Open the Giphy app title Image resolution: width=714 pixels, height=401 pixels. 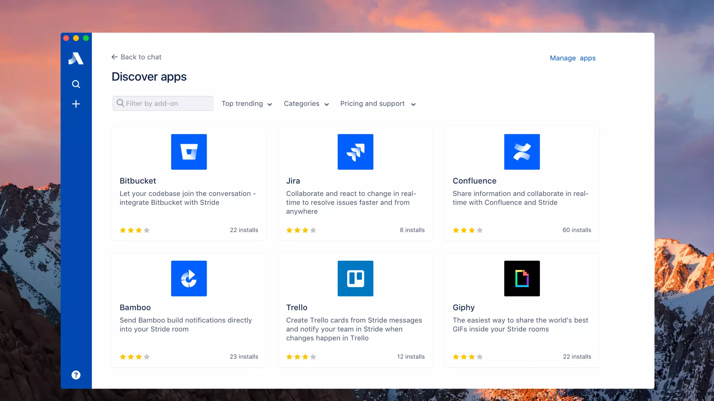pyautogui.click(x=463, y=307)
